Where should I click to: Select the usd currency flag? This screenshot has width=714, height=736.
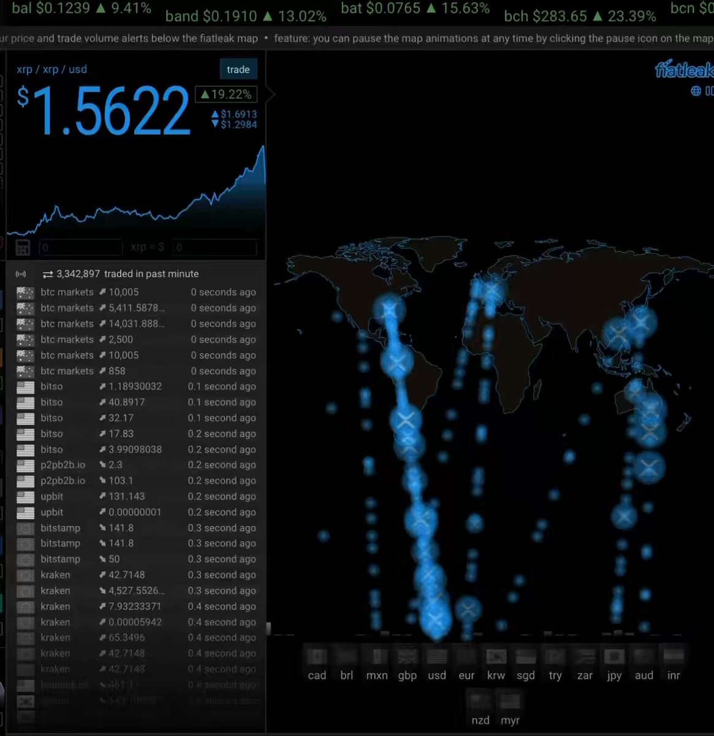(437, 657)
